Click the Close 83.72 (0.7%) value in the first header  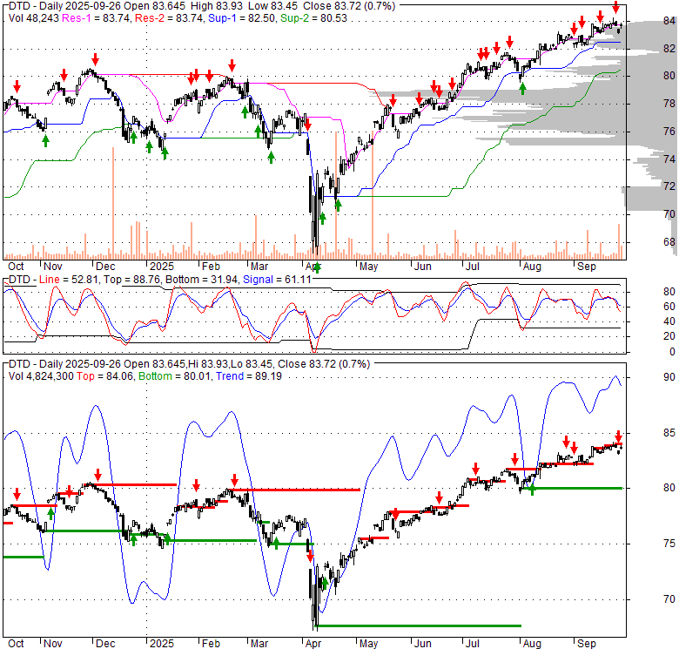(x=349, y=6)
